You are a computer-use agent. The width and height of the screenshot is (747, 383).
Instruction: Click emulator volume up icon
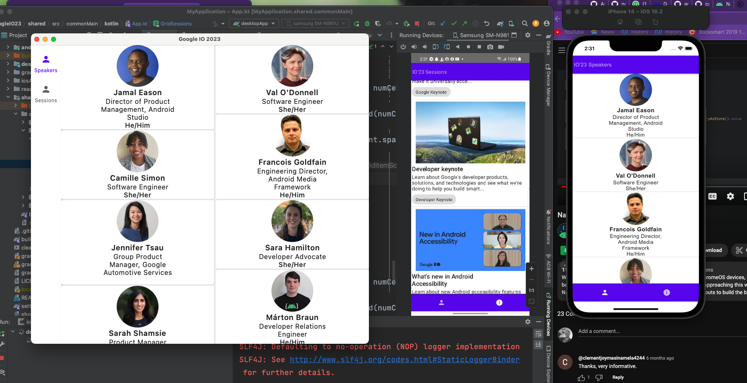click(x=414, y=47)
